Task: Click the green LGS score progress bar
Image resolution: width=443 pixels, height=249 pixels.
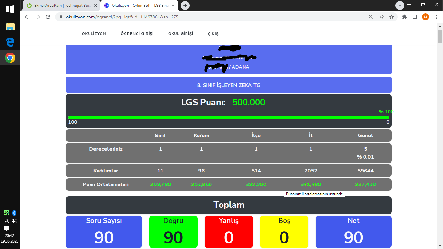Action: 229,117
